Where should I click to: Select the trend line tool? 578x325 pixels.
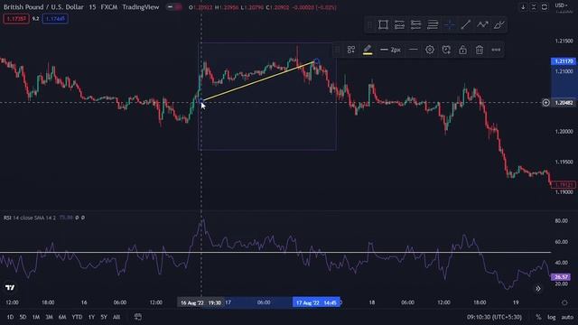(466, 24)
